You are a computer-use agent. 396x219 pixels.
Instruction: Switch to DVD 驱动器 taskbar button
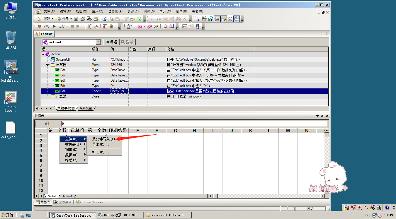pyautogui.click(x=120, y=215)
